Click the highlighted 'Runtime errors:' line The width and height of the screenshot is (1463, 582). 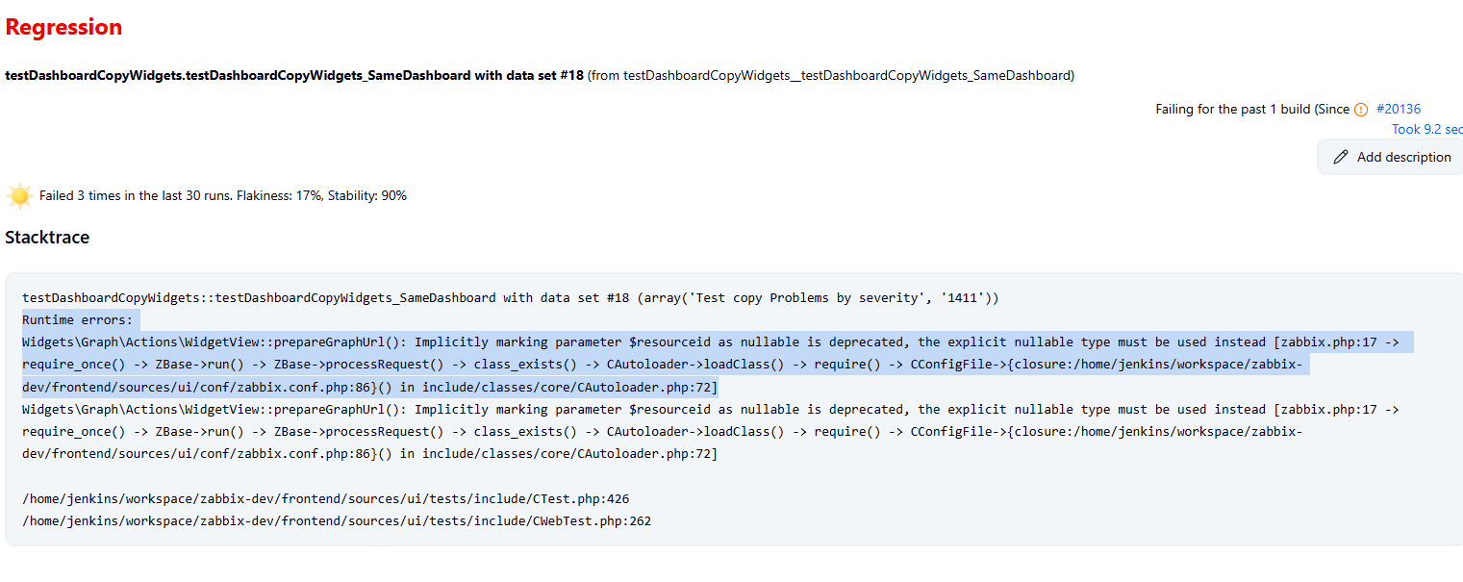point(78,319)
